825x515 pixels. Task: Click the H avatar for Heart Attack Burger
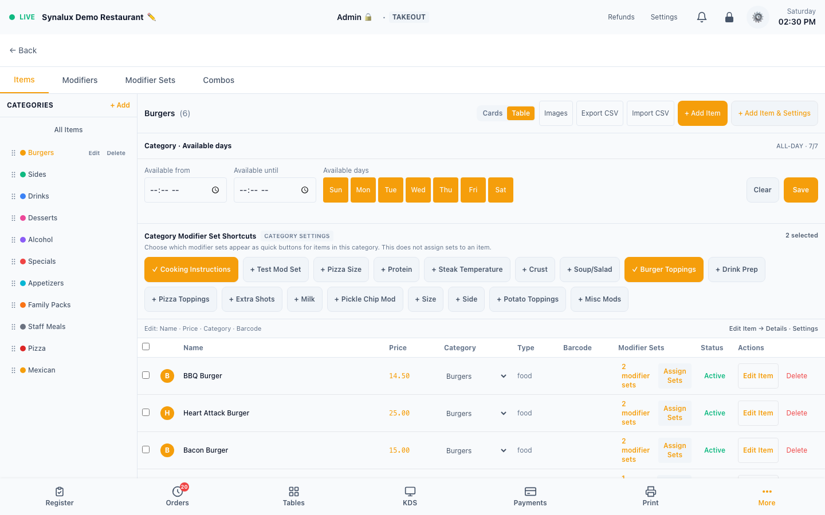click(x=167, y=413)
